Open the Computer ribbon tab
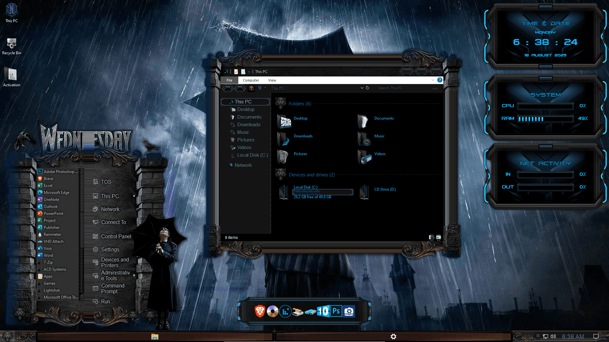This screenshot has width=609, height=342. [251, 80]
